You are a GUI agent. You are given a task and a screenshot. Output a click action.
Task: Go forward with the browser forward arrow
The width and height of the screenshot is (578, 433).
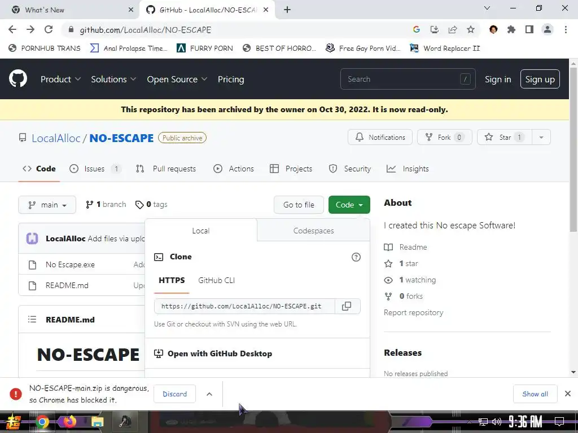tap(30, 29)
